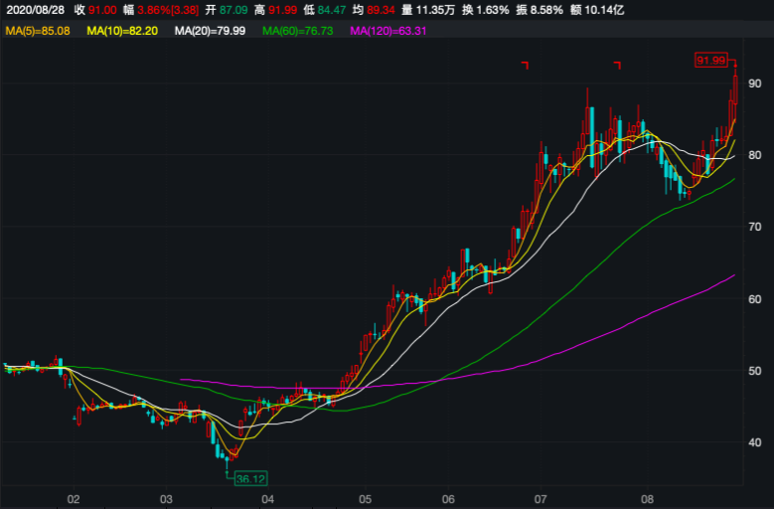
Task: Click the 90 price level on right axis
Action: click(x=755, y=84)
